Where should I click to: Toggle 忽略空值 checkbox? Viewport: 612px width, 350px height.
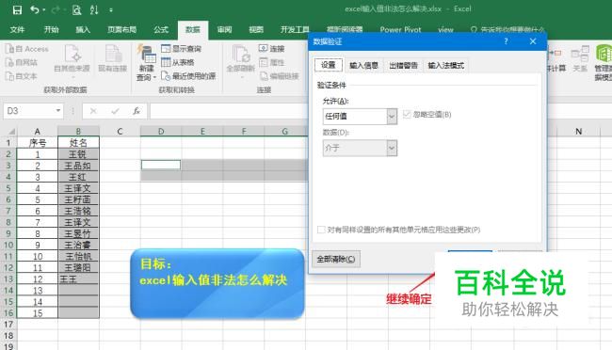pyautogui.click(x=407, y=115)
